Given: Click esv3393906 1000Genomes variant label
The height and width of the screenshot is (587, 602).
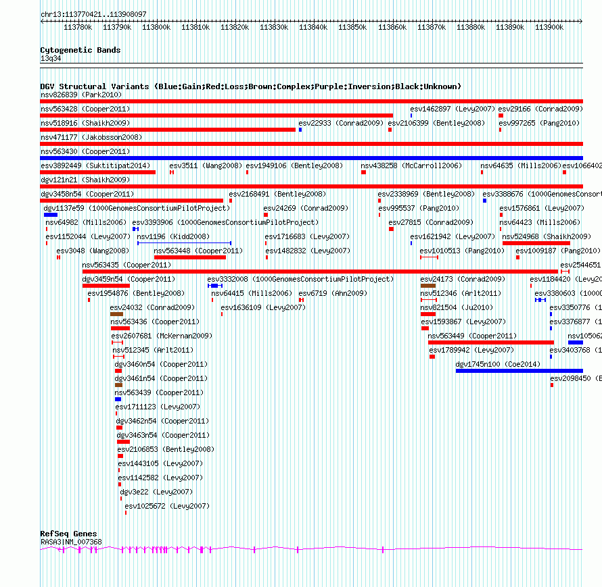Looking at the screenshot, I should click(225, 222).
